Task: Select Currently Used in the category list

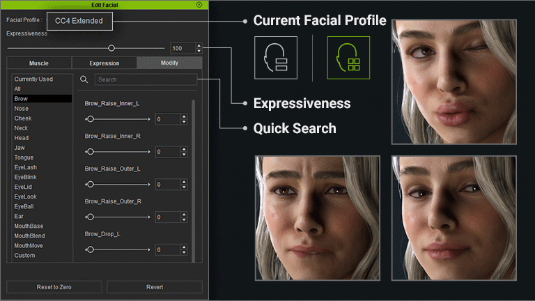Action: click(33, 79)
